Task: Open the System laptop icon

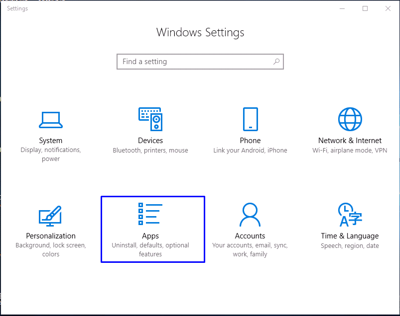Action: [51, 120]
